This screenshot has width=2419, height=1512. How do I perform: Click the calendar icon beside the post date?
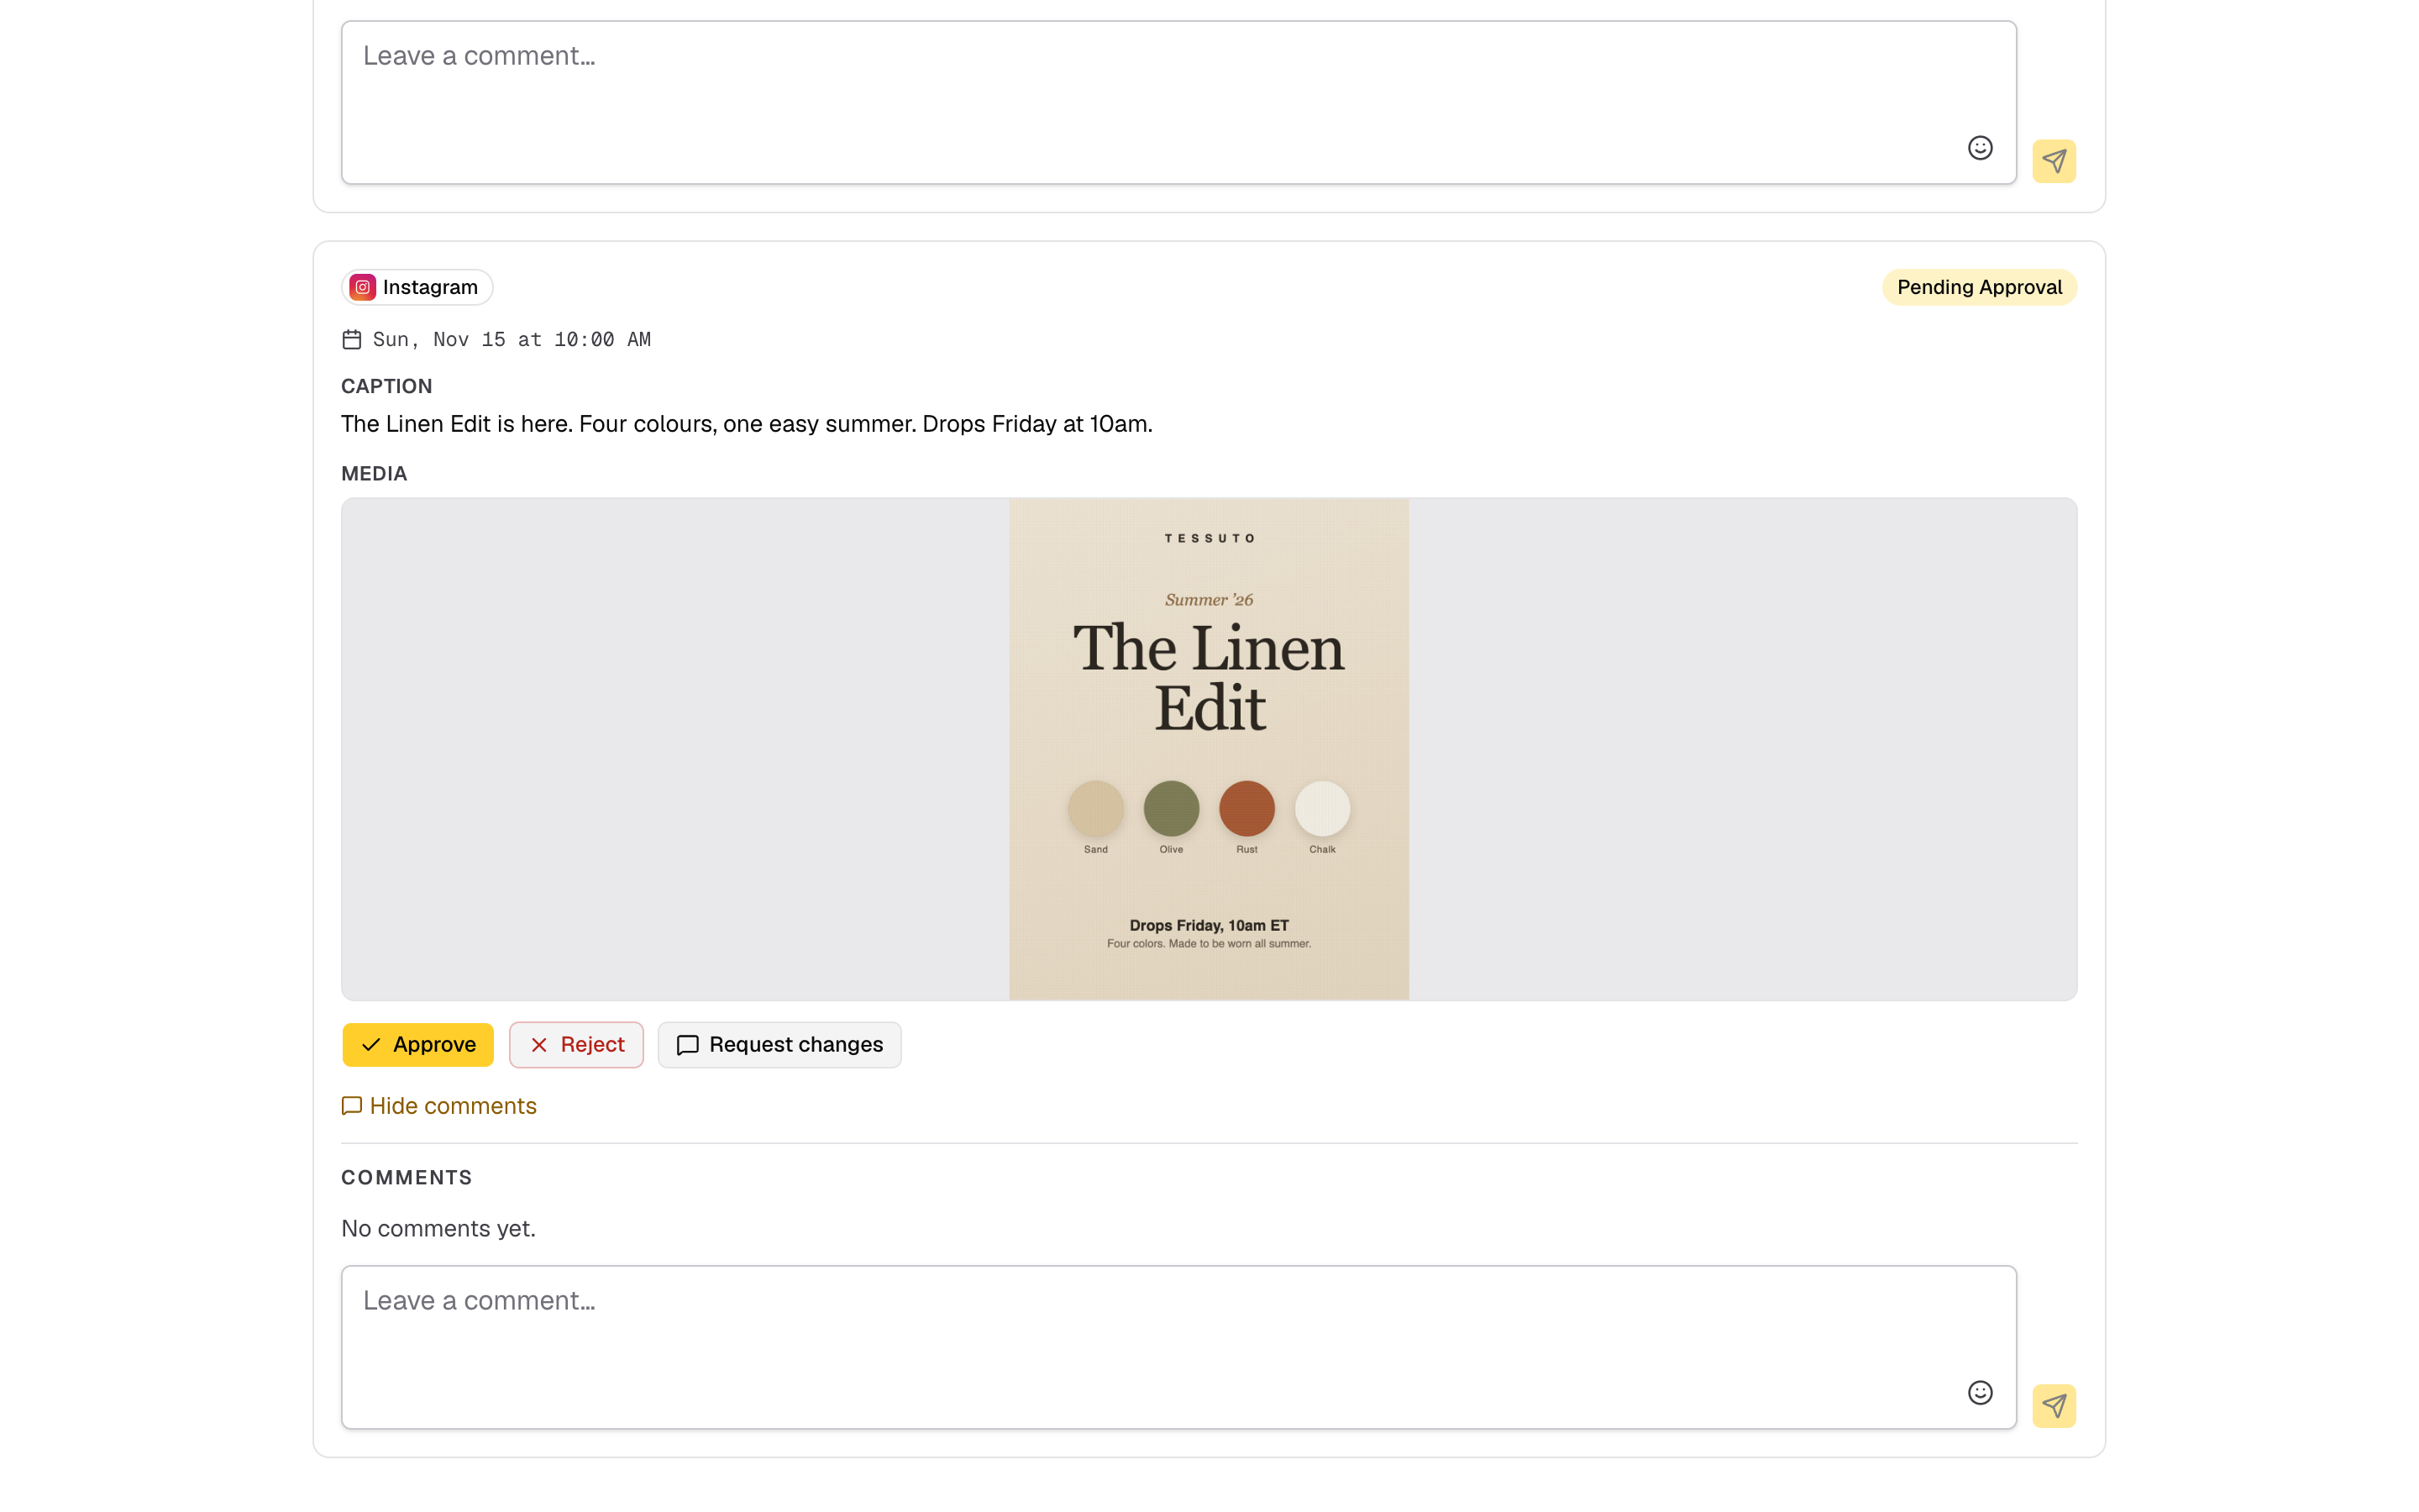click(x=352, y=339)
